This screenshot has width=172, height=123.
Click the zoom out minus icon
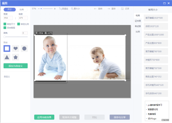39,9
